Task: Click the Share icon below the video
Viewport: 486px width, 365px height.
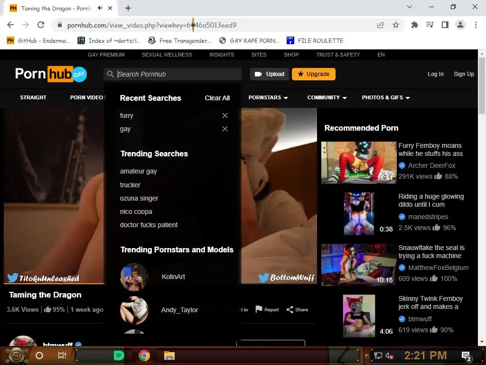Action: 290,309
